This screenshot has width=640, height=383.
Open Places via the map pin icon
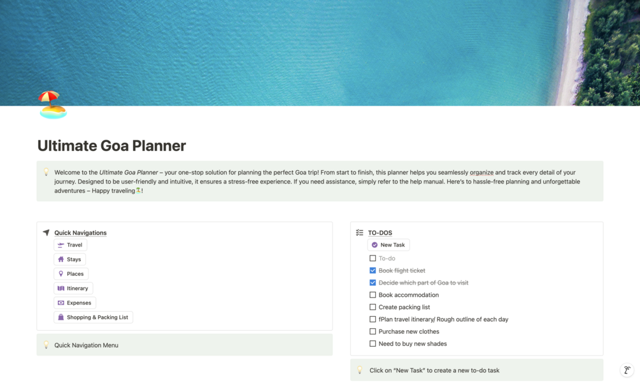click(x=59, y=274)
